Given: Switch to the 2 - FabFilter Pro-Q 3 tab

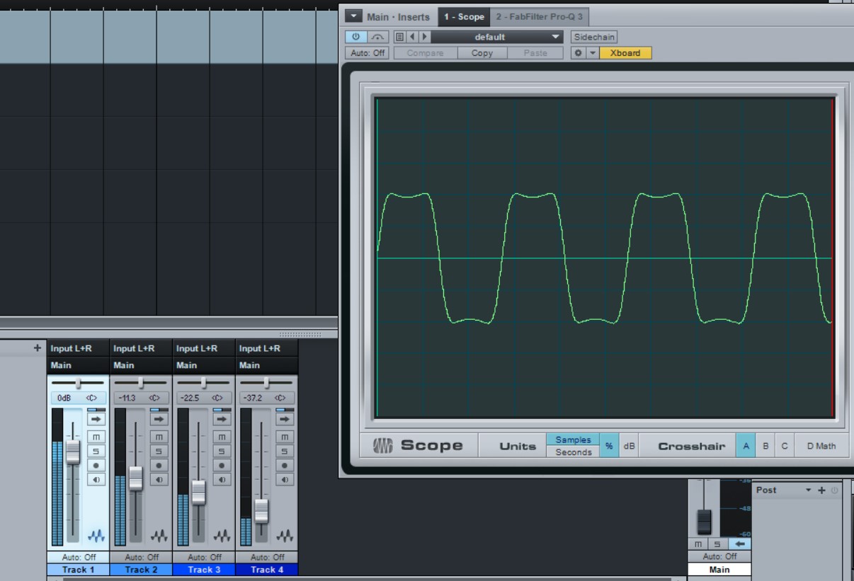Looking at the screenshot, I should tap(540, 16).
